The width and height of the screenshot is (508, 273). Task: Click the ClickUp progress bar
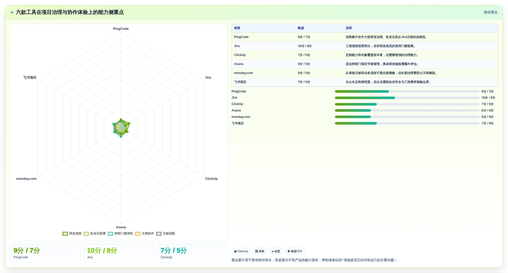coord(407,104)
